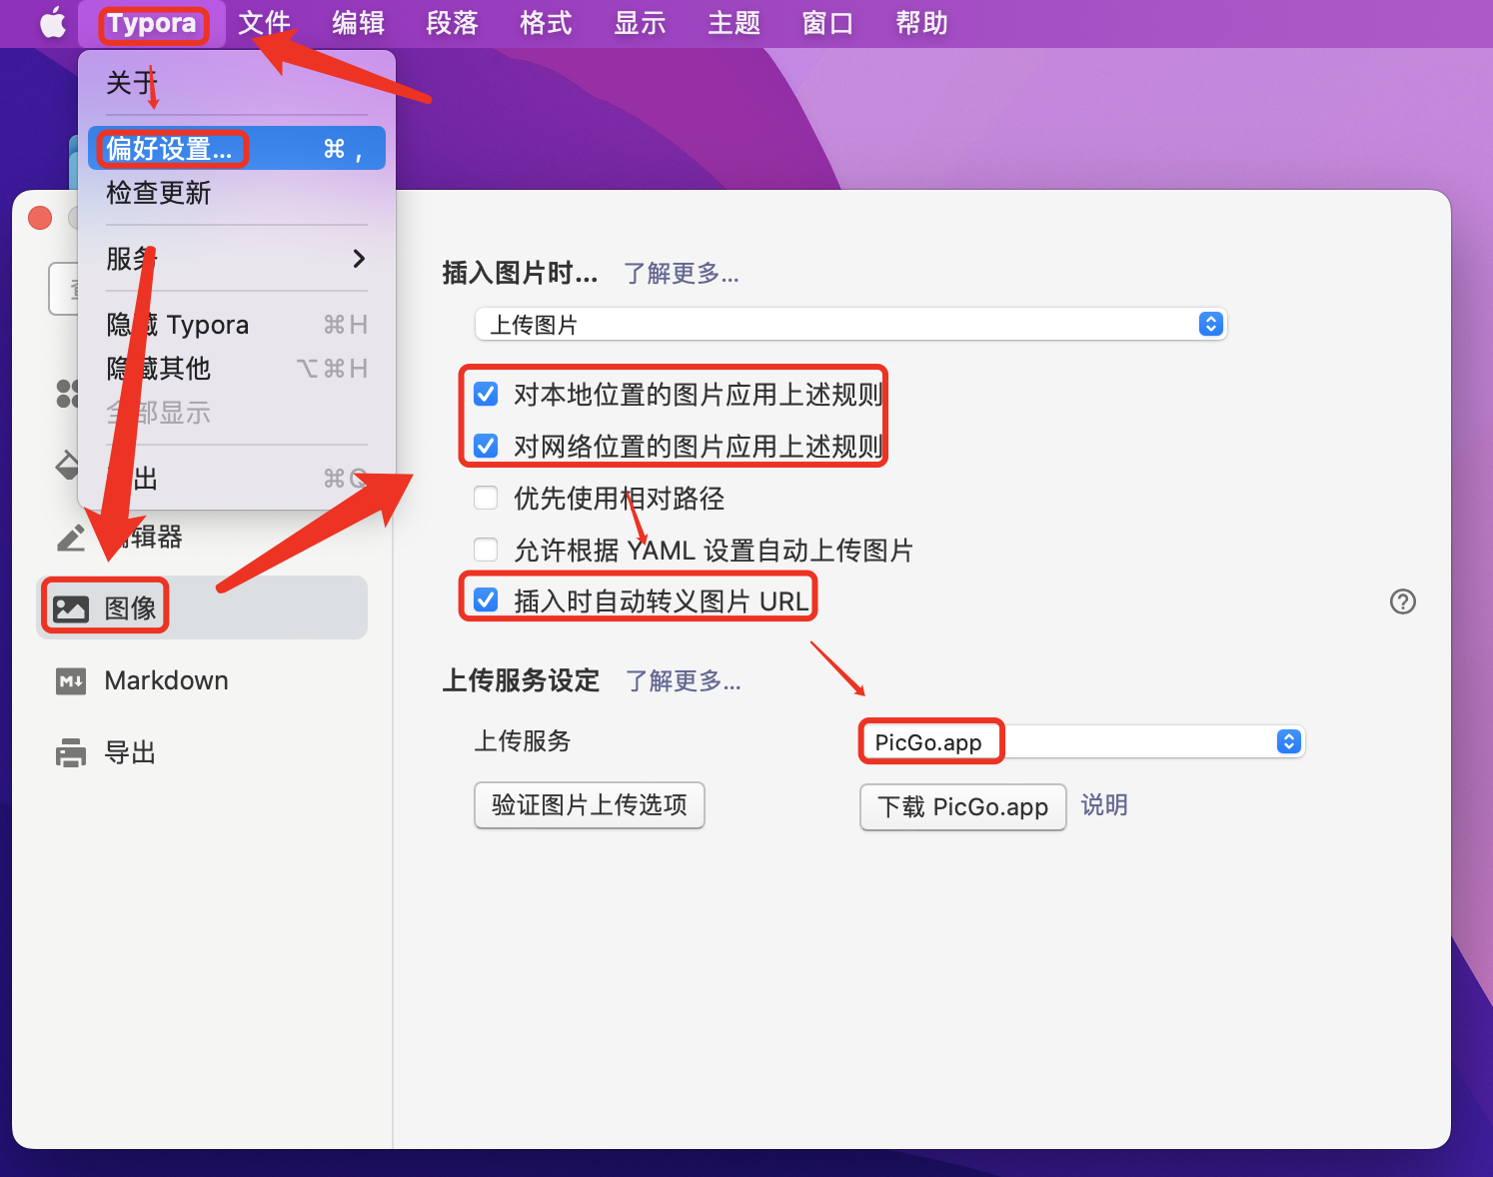Click the 验证图片上传选项 button

click(589, 805)
